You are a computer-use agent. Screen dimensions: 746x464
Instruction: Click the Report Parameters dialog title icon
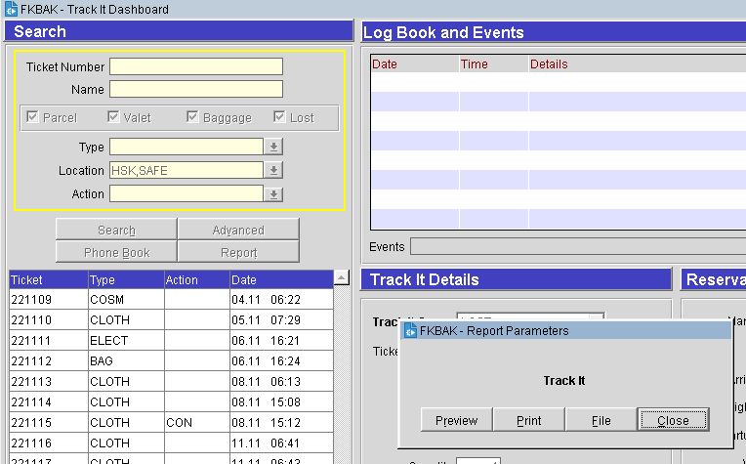point(410,331)
